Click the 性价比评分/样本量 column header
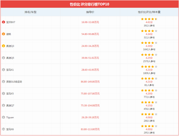This screenshot has width=179, height=136. tap(149, 12)
